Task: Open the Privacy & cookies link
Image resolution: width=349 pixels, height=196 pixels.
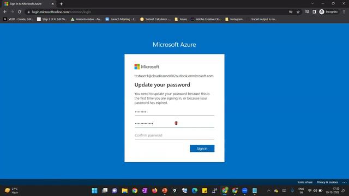Action: click(327, 182)
